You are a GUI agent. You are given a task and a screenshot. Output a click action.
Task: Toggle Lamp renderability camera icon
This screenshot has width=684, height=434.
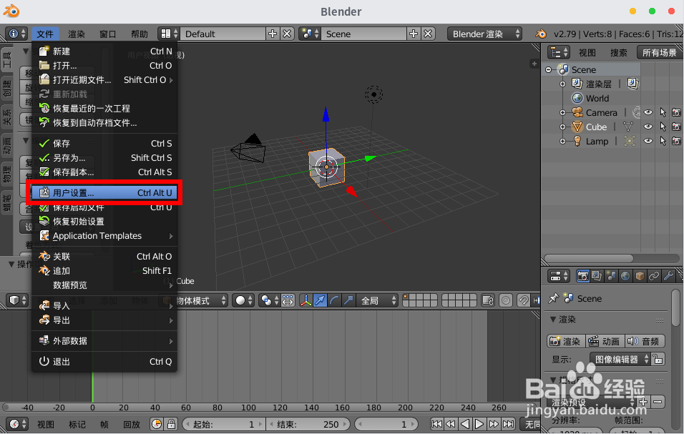coord(677,141)
